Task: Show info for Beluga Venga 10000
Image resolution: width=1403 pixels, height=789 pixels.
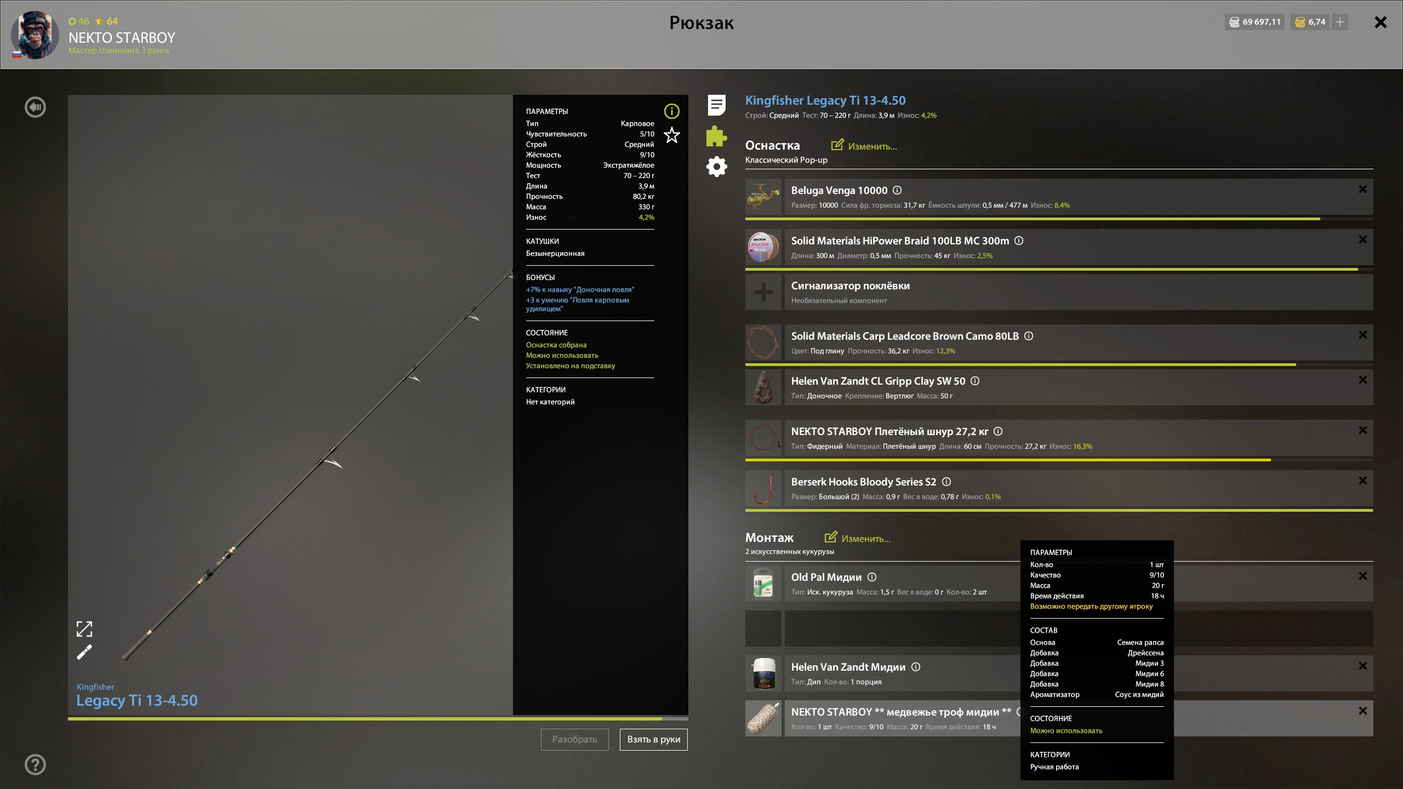Action: pyautogui.click(x=897, y=190)
